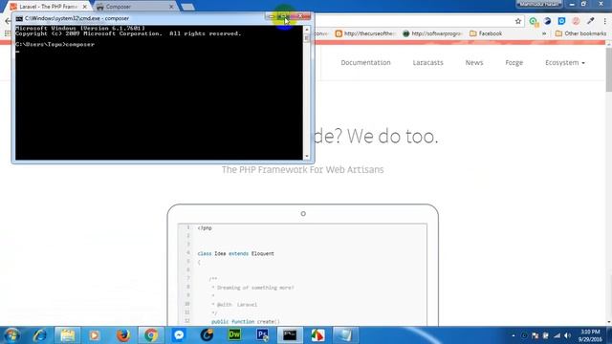Click the Mahmudul Hasan profile button
The image size is (612, 344).
(x=539, y=4)
